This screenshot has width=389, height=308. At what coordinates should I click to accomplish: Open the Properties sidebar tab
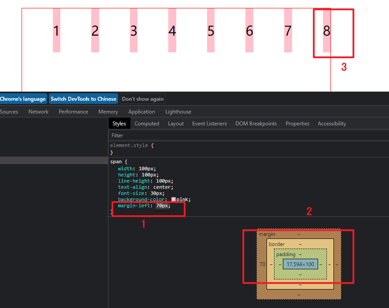(x=297, y=123)
